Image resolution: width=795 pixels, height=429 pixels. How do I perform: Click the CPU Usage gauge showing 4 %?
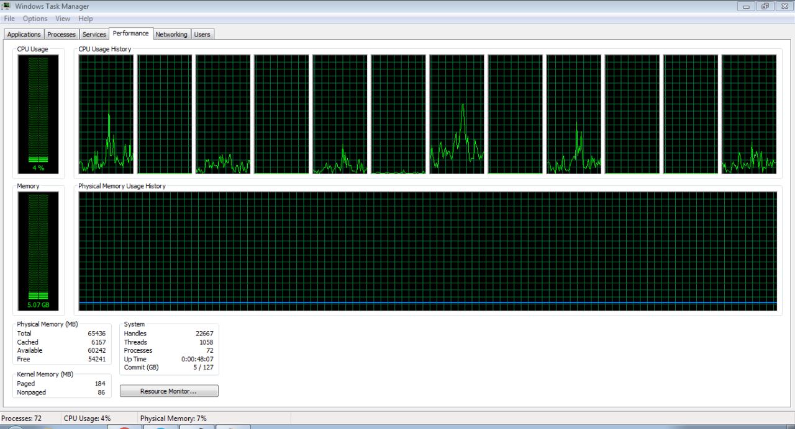pyautogui.click(x=38, y=114)
